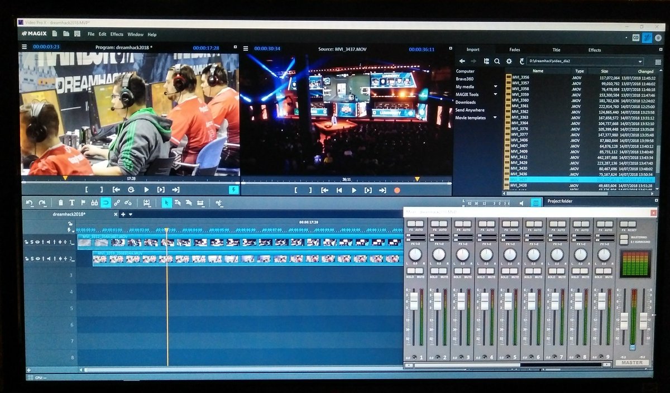Solo mixer channel 1
The width and height of the screenshot is (670, 393).
click(410, 272)
